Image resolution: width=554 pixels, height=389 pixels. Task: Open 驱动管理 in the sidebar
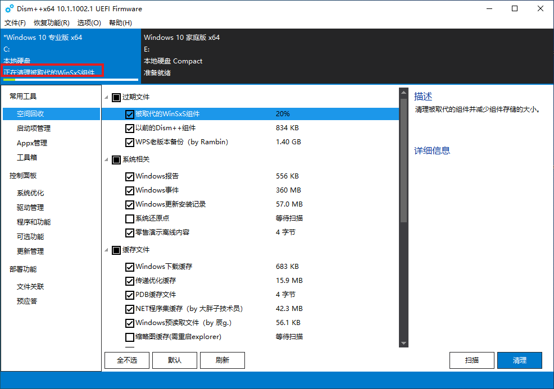(30, 207)
